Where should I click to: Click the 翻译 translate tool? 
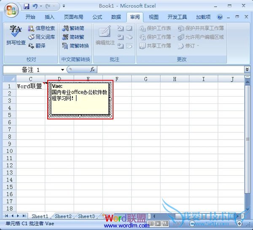(37, 46)
